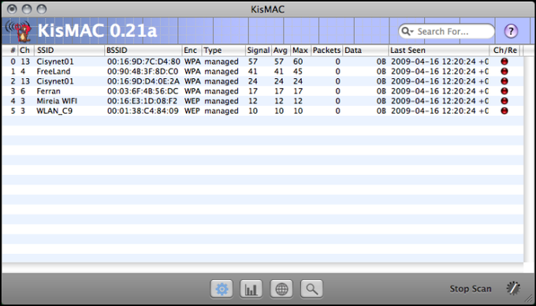Select BSSID 00:16:9D:D4:0E:2A
Image resolution: width=536 pixels, height=306 pixels.
click(x=143, y=81)
